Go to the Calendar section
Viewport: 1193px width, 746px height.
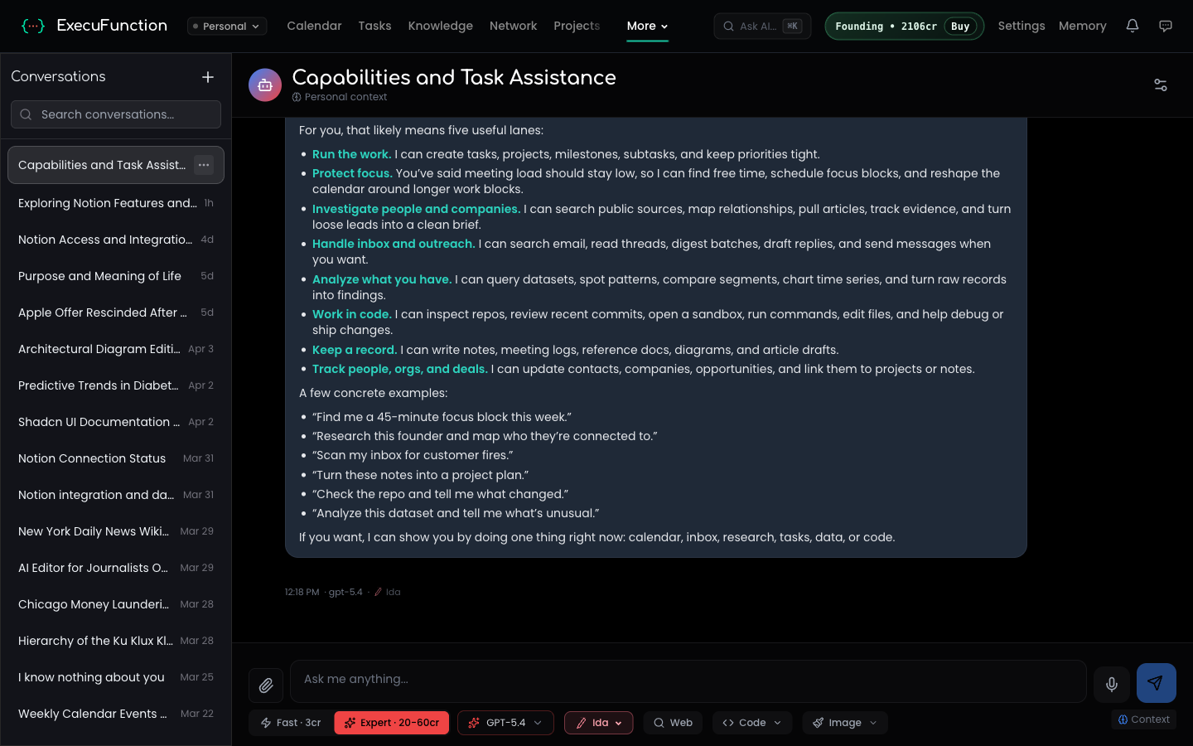coord(314,26)
